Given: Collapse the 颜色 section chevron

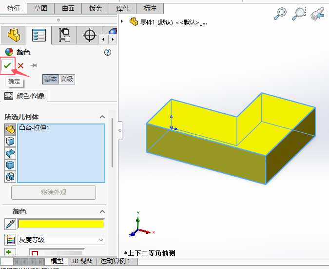Looking at the screenshot, I should [x=102, y=211].
